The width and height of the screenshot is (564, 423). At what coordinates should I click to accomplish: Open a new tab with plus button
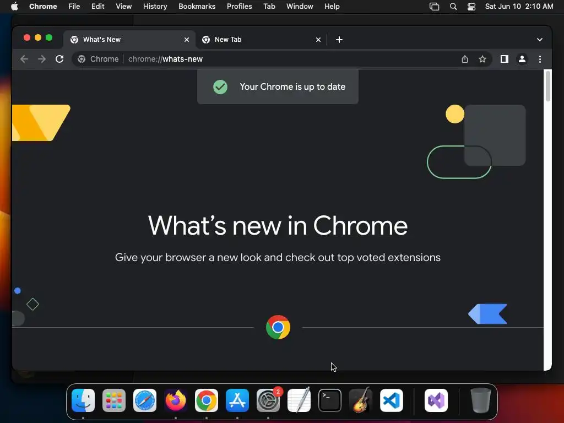(x=339, y=40)
